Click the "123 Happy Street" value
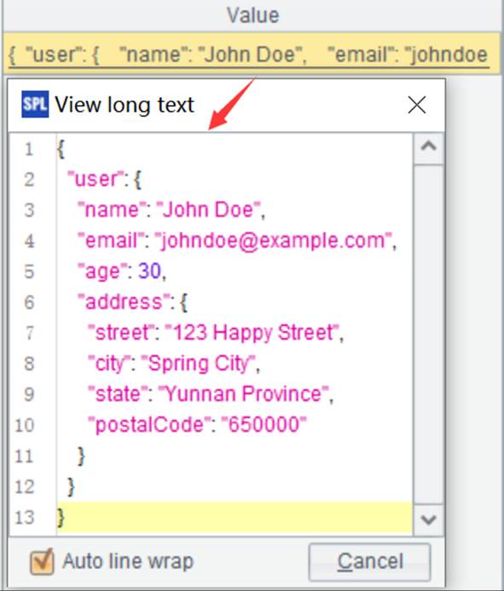The height and width of the screenshot is (591, 504). pyautogui.click(x=252, y=333)
